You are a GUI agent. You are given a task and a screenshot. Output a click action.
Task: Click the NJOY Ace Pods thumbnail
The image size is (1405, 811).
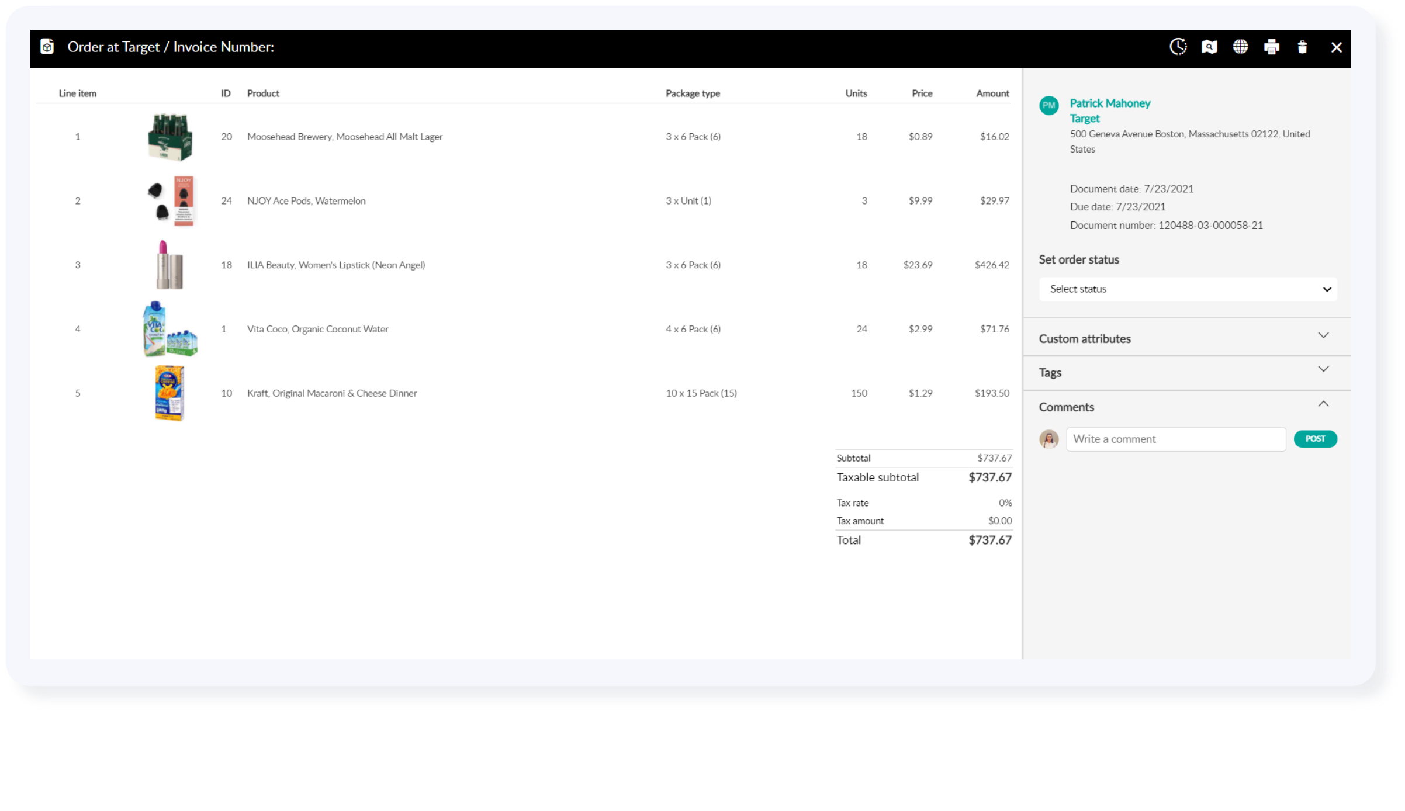(x=171, y=200)
